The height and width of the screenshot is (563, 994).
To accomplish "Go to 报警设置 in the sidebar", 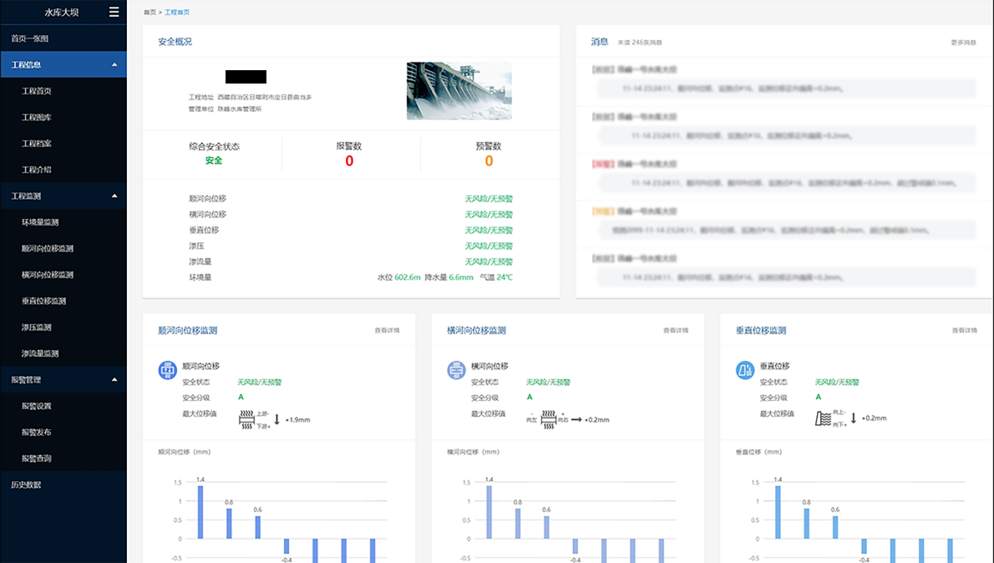I will (x=37, y=406).
